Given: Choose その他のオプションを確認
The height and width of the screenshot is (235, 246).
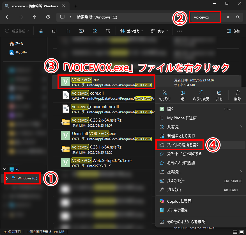Looking at the screenshot, I should point(201,222).
